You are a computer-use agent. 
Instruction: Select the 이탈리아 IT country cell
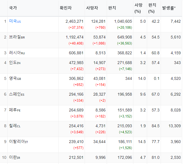pyautogui.click(x=18, y=142)
